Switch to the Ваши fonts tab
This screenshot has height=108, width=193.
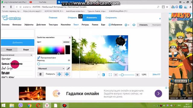click(x=26, y=49)
